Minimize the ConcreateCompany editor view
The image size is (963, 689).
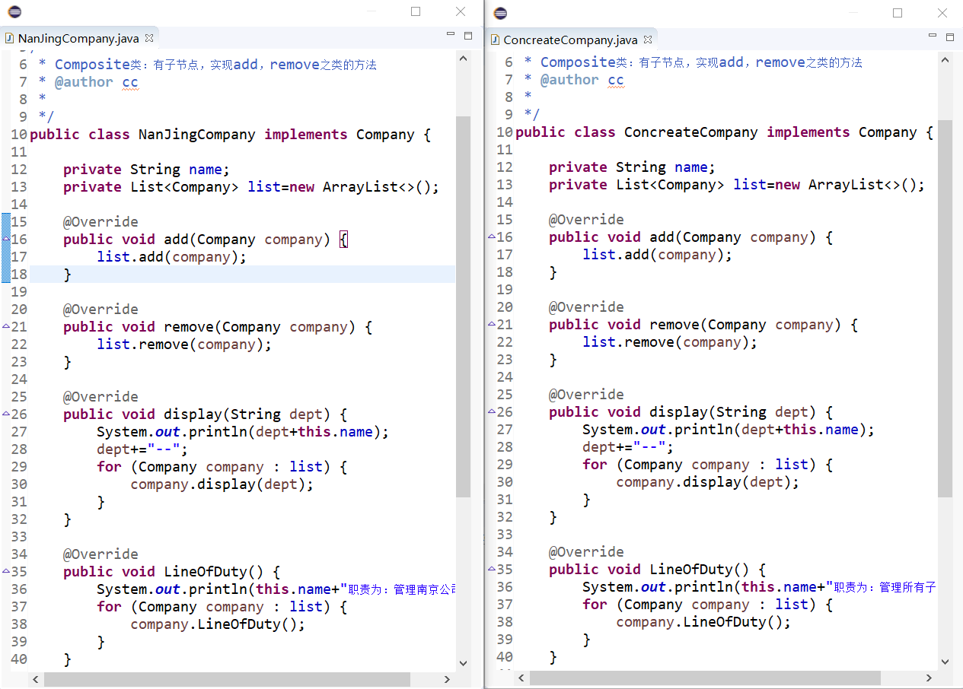[933, 36]
